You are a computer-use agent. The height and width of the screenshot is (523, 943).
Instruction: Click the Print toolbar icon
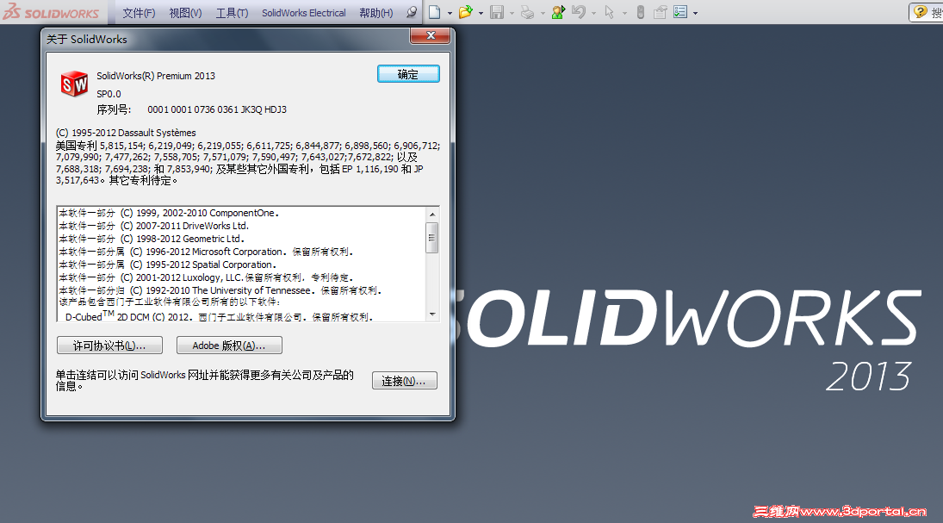pyautogui.click(x=527, y=11)
